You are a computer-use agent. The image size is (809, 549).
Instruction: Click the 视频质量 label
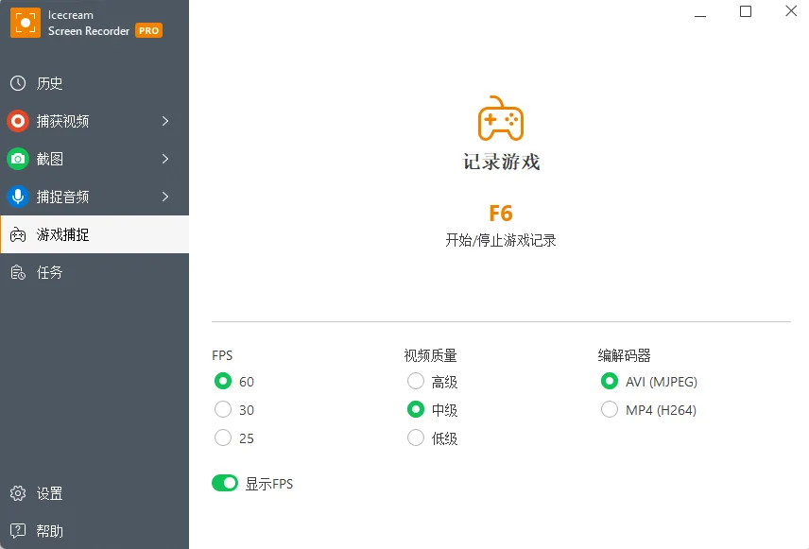pos(430,355)
